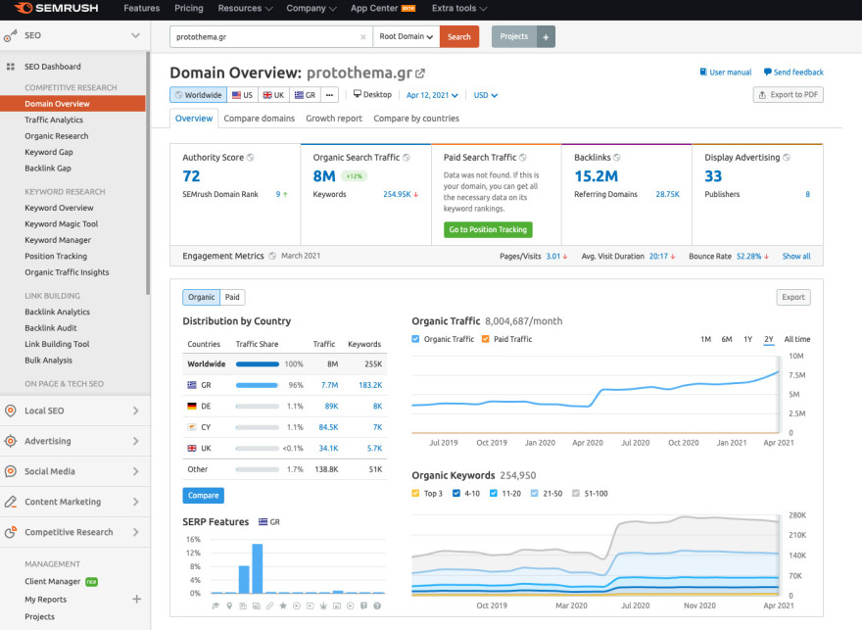Toggle the Top 3 keywords checkbox
This screenshot has height=630, width=862.
point(416,493)
